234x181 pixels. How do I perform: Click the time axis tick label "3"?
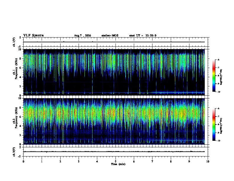79,161
